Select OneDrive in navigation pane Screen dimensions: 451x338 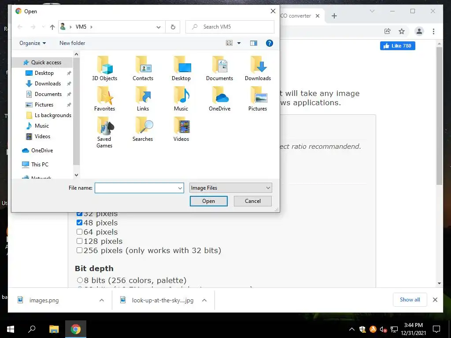[38, 151]
